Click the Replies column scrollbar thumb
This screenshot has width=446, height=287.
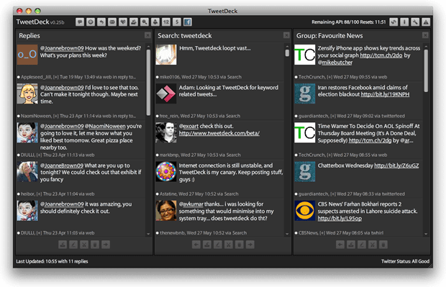pos(148,83)
